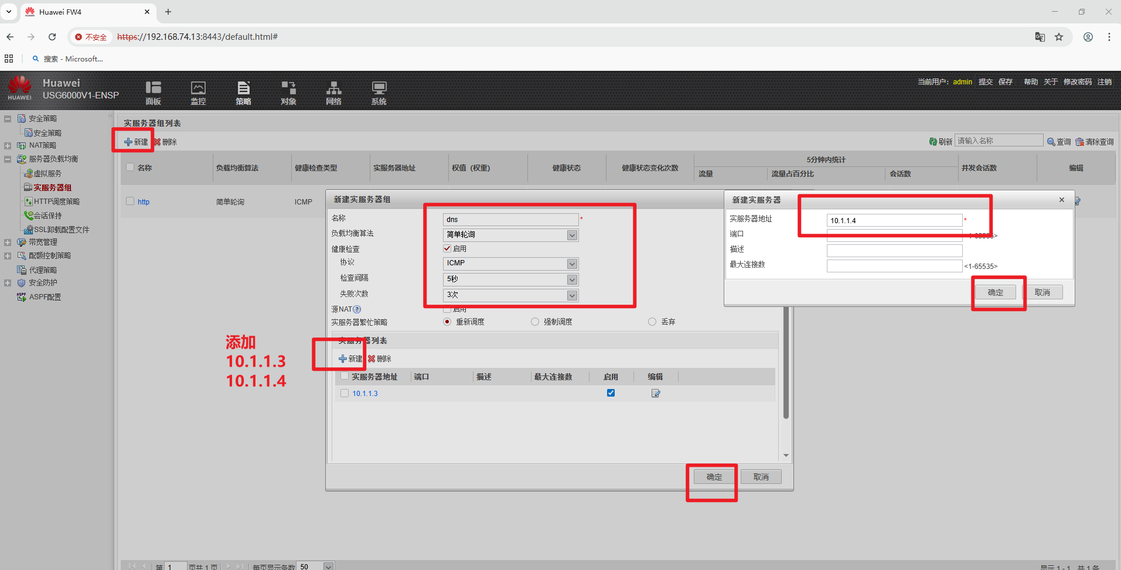Screen dimensions: 1121x570
Task: Open the 监控 monitoring icon
Action: tap(198, 93)
